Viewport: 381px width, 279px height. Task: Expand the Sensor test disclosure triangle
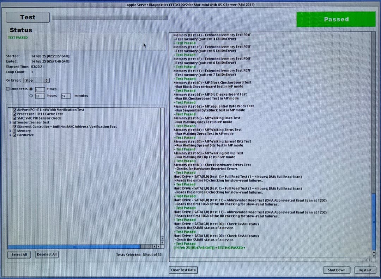click(10, 122)
